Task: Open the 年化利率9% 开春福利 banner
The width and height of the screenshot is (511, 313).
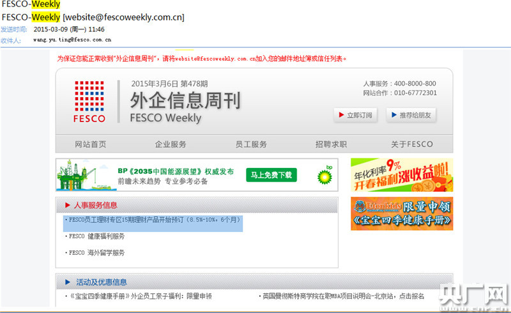Action: pos(401,175)
